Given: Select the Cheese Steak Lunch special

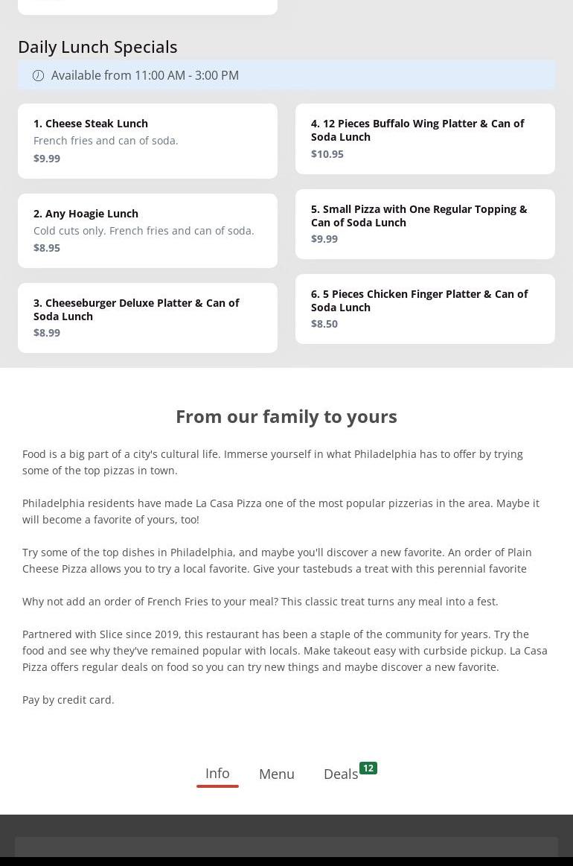Looking at the screenshot, I should pos(147,141).
